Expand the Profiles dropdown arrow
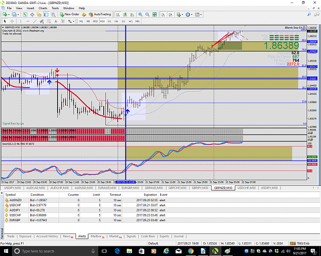The height and width of the screenshot is (256, 321). [18, 14]
